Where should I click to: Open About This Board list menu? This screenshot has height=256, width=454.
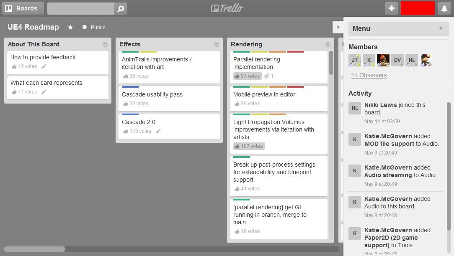pos(105,44)
